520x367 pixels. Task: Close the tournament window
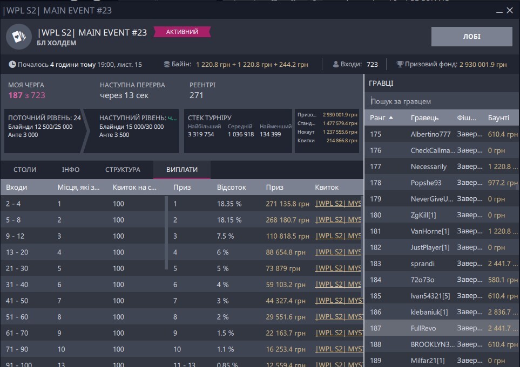pyautogui.click(x=509, y=10)
